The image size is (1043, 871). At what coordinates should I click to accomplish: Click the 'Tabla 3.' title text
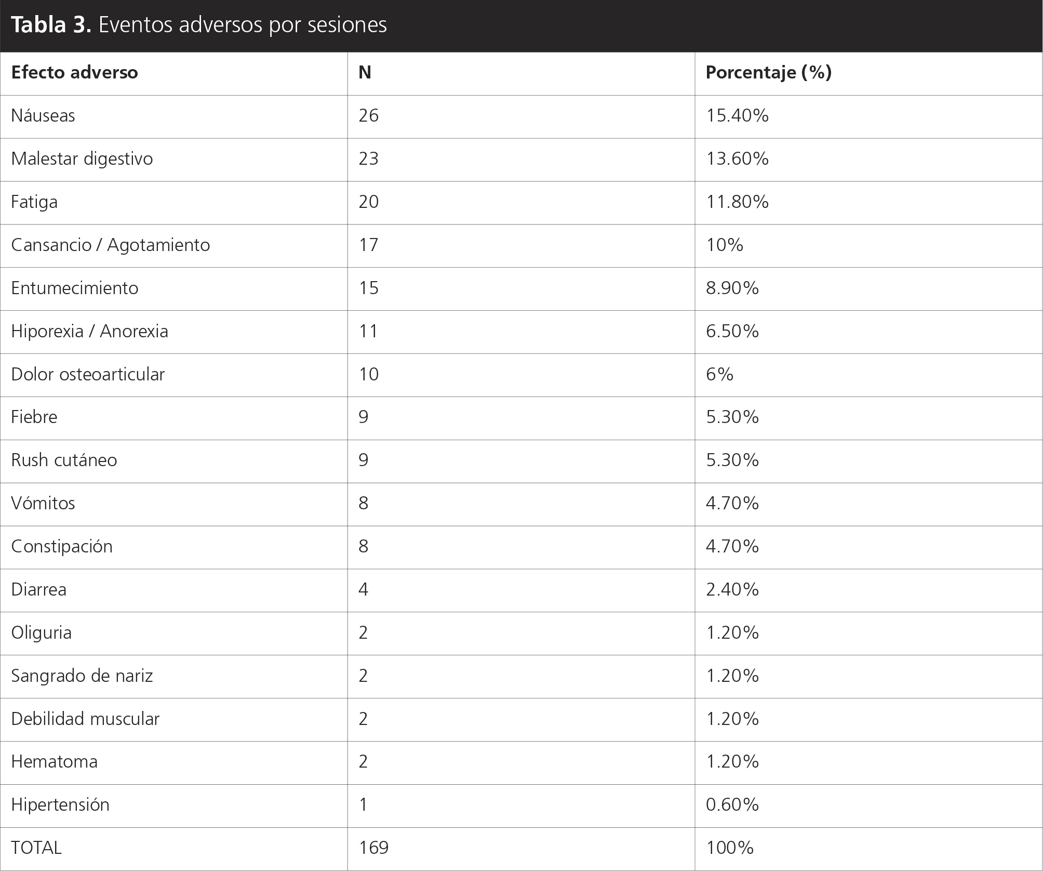point(51,25)
